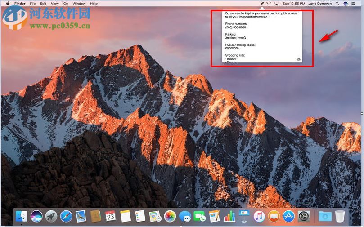
Task: Activate Siri from the menu bar
Action: 346,4
